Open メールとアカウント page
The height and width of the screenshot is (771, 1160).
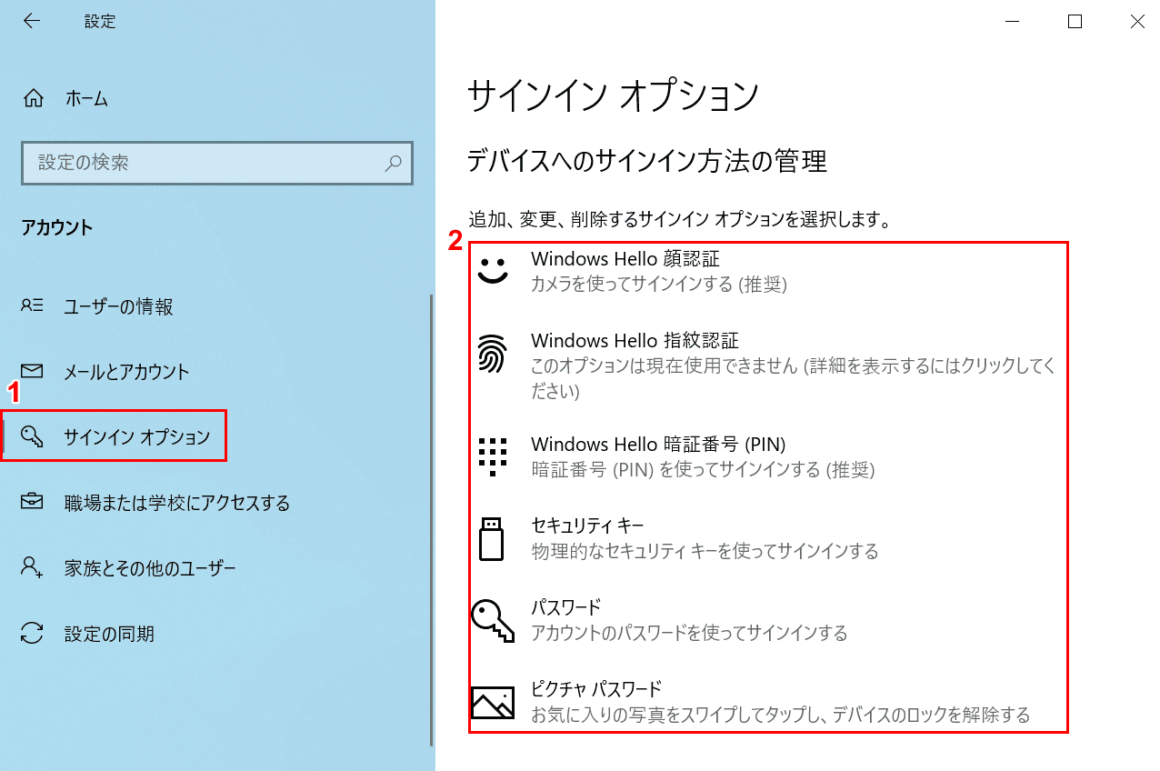tap(126, 372)
